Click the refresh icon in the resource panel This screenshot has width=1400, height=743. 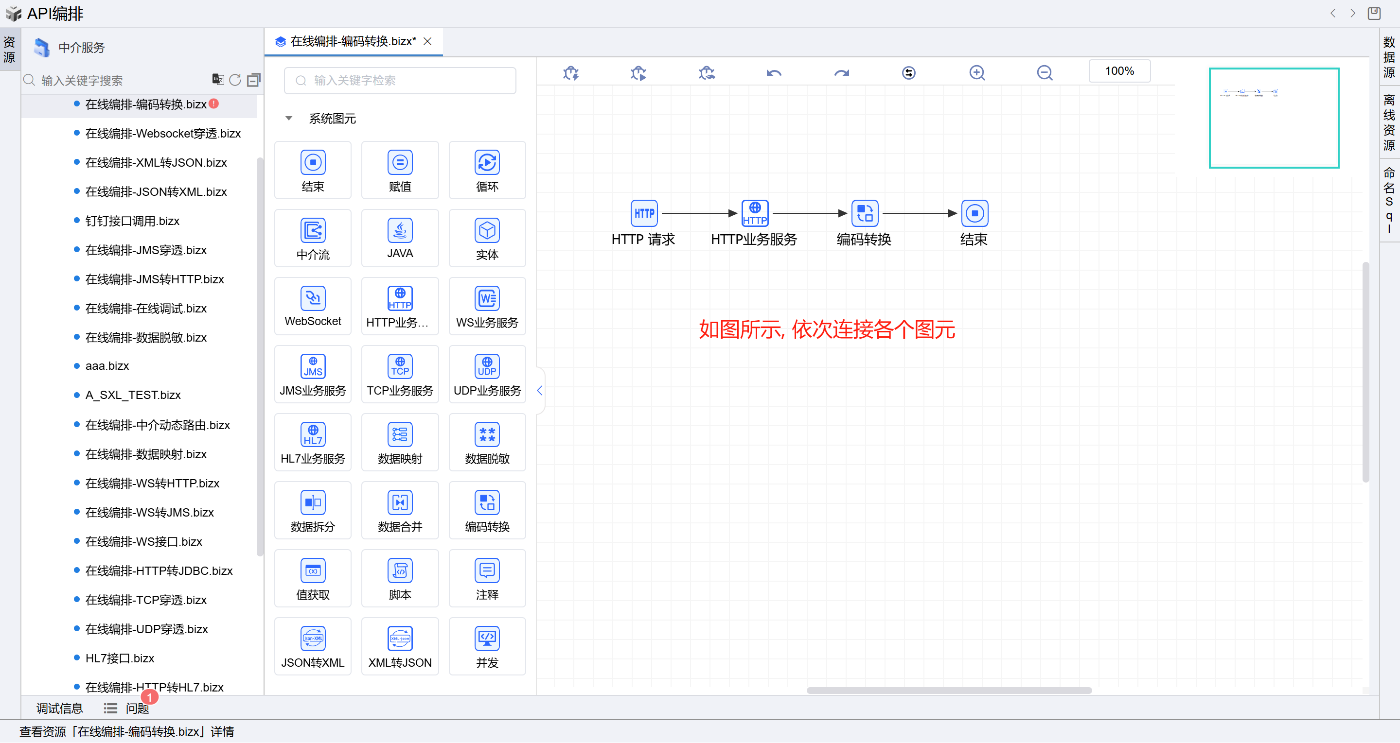[235, 80]
